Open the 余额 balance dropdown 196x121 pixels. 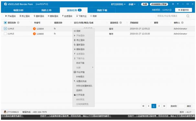132,4
